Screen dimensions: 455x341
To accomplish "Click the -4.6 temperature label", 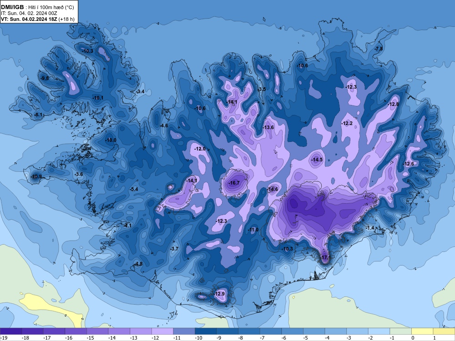I will (x=164, y=125).
